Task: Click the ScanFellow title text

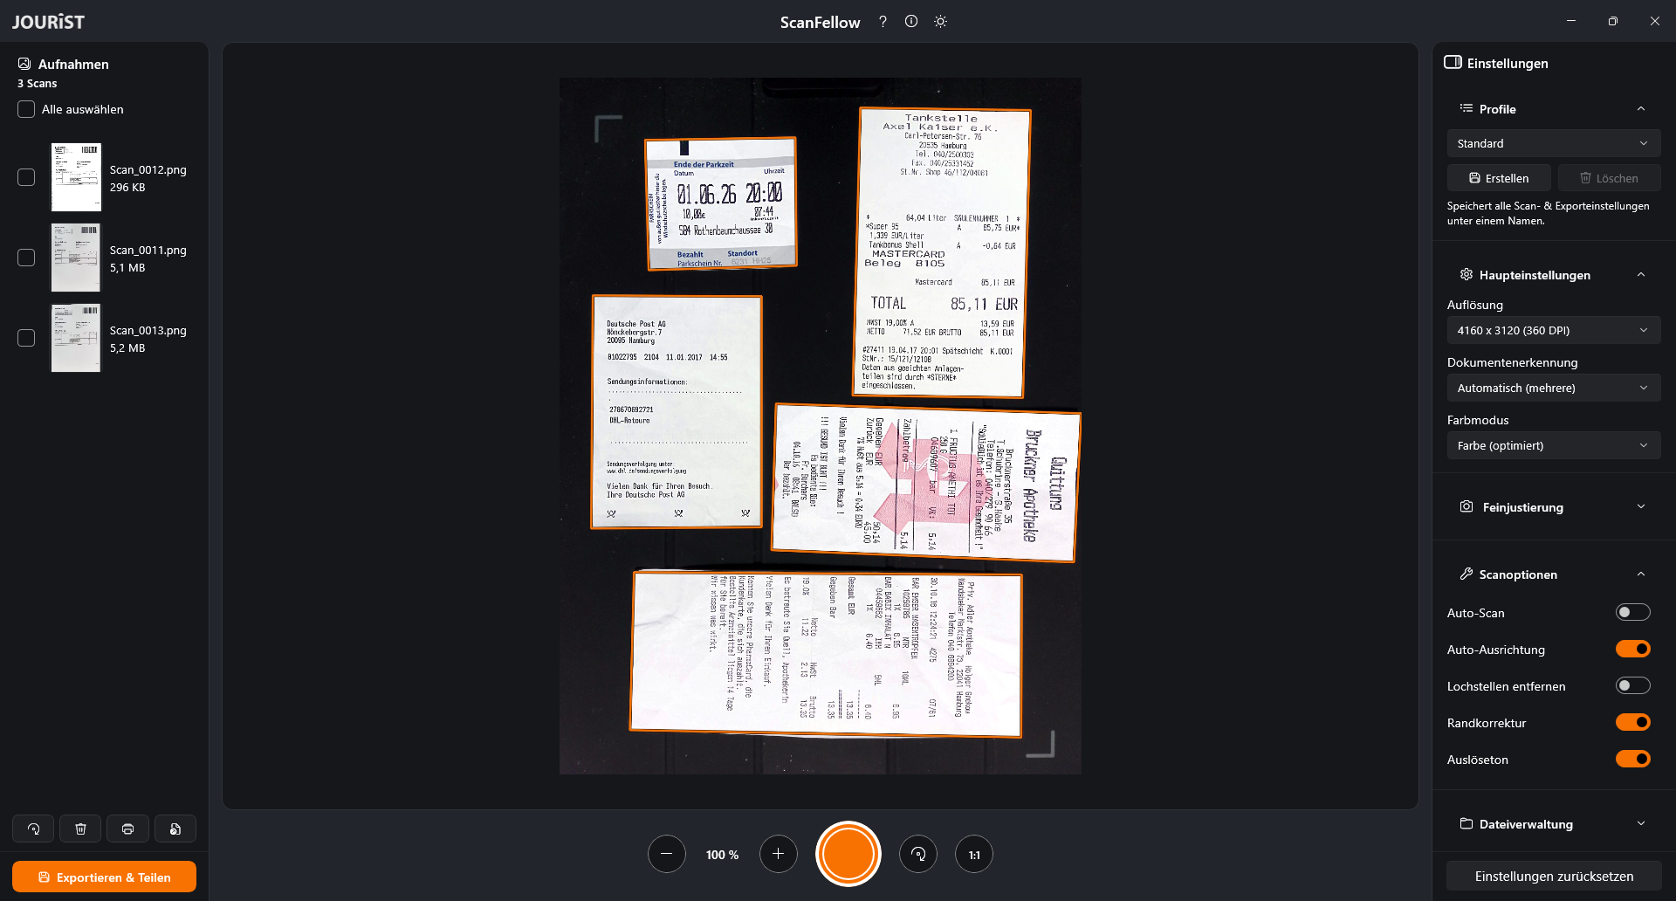Action: coord(820,23)
